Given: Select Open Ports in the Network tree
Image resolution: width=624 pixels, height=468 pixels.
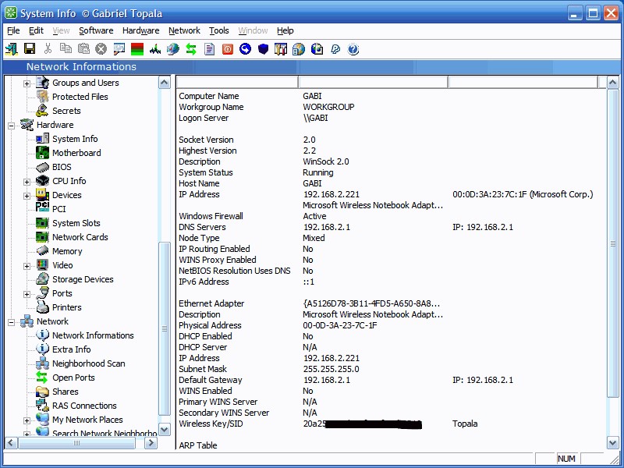Looking at the screenshot, I should coord(73,378).
